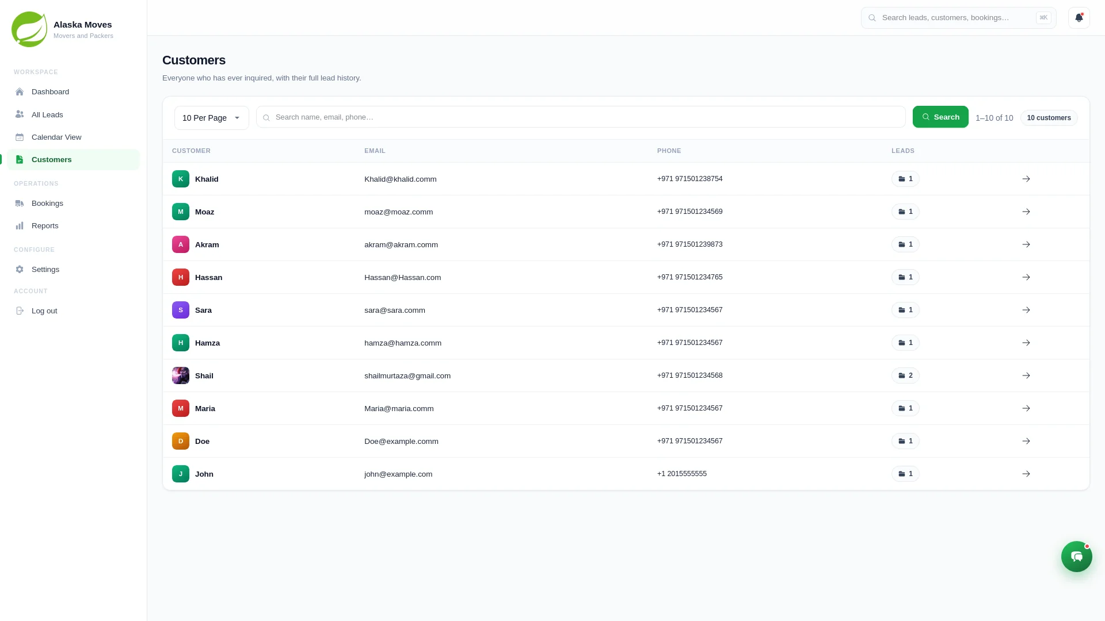1105x621 pixels.
Task: Click Log out in sidebar
Action: pyautogui.click(x=73, y=311)
